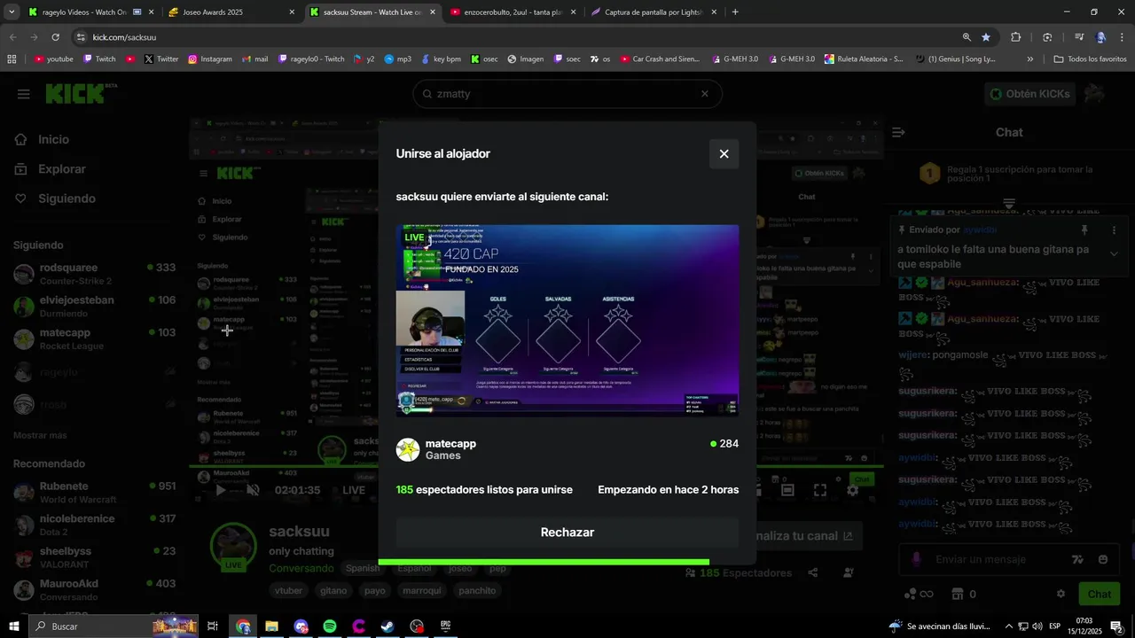Screen dimensions: 1135x638
Task: Bookmark this page with the star icon
Action: 986,37
